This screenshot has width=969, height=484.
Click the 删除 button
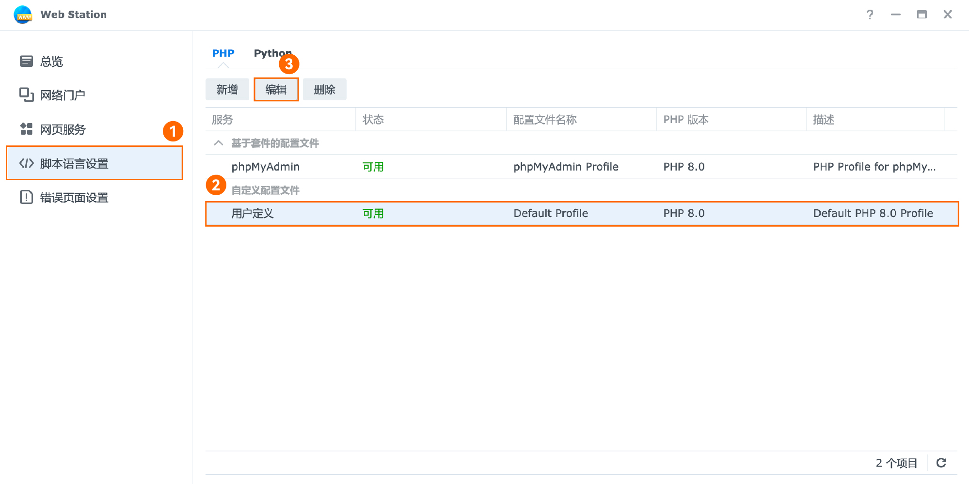click(324, 90)
